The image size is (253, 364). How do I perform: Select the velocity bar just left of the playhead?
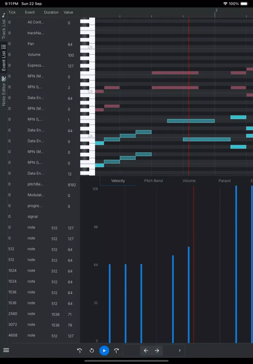coord(189,295)
